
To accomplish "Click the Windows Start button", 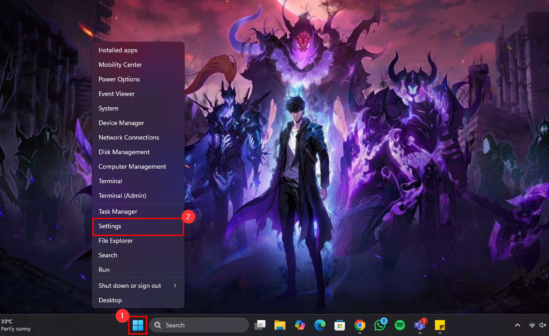I will click(138, 326).
